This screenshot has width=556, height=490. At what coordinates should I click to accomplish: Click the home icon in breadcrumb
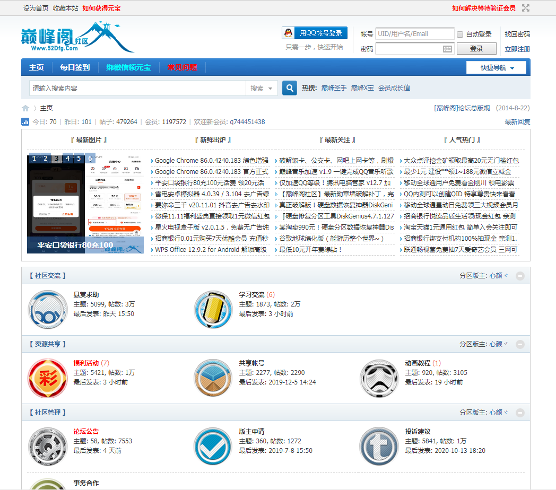pyautogui.click(x=25, y=108)
